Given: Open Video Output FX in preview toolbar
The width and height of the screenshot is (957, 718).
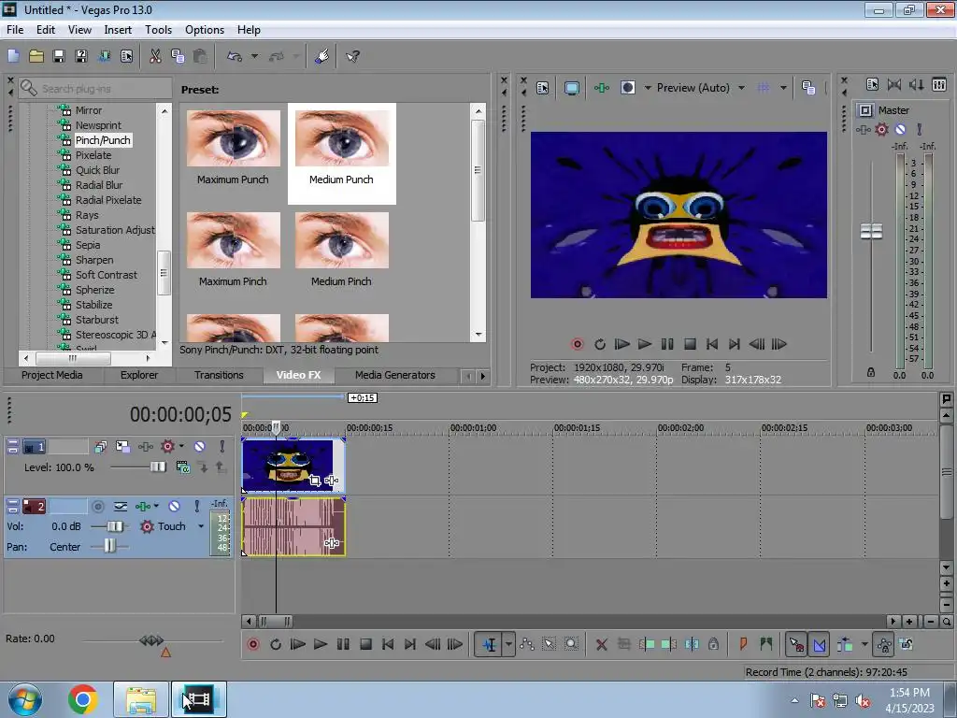Looking at the screenshot, I should coord(602,88).
